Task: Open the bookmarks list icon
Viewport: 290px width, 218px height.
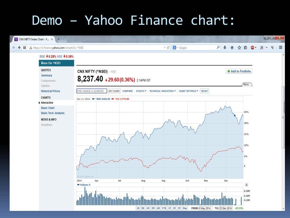Action: pos(246,48)
